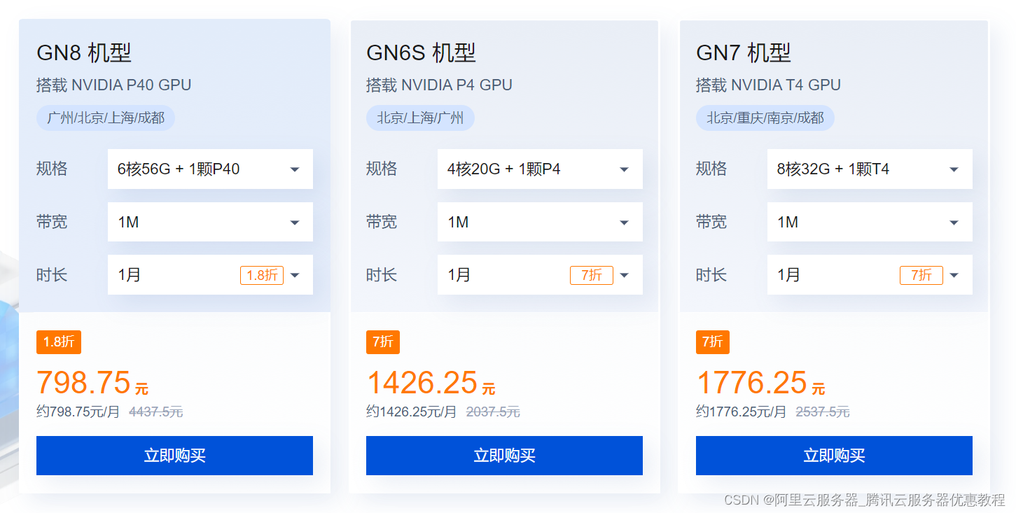Open the GN7 时长 dropdown

[870, 275]
